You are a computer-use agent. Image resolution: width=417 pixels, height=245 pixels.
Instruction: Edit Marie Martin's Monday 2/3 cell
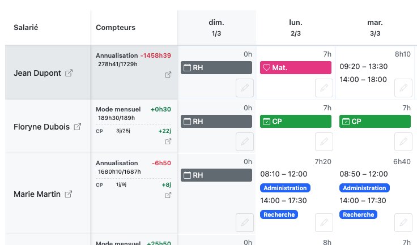pyautogui.click(x=324, y=222)
